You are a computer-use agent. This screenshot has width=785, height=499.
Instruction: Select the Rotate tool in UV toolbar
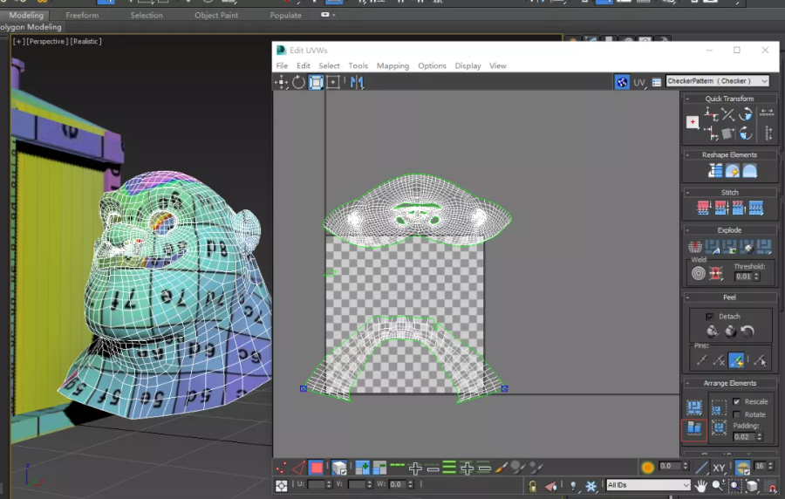tap(298, 82)
